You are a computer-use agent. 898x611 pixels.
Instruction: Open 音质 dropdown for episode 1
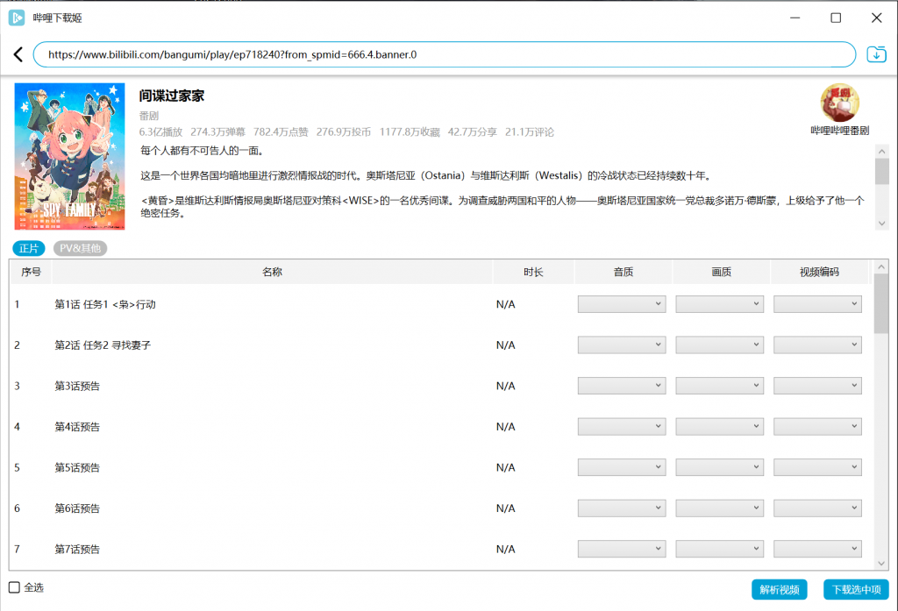[622, 304]
